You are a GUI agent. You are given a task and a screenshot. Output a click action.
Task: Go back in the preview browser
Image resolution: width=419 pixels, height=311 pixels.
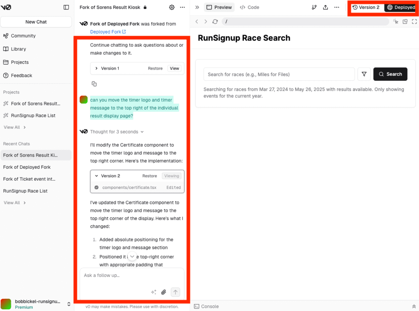(x=197, y=21)
